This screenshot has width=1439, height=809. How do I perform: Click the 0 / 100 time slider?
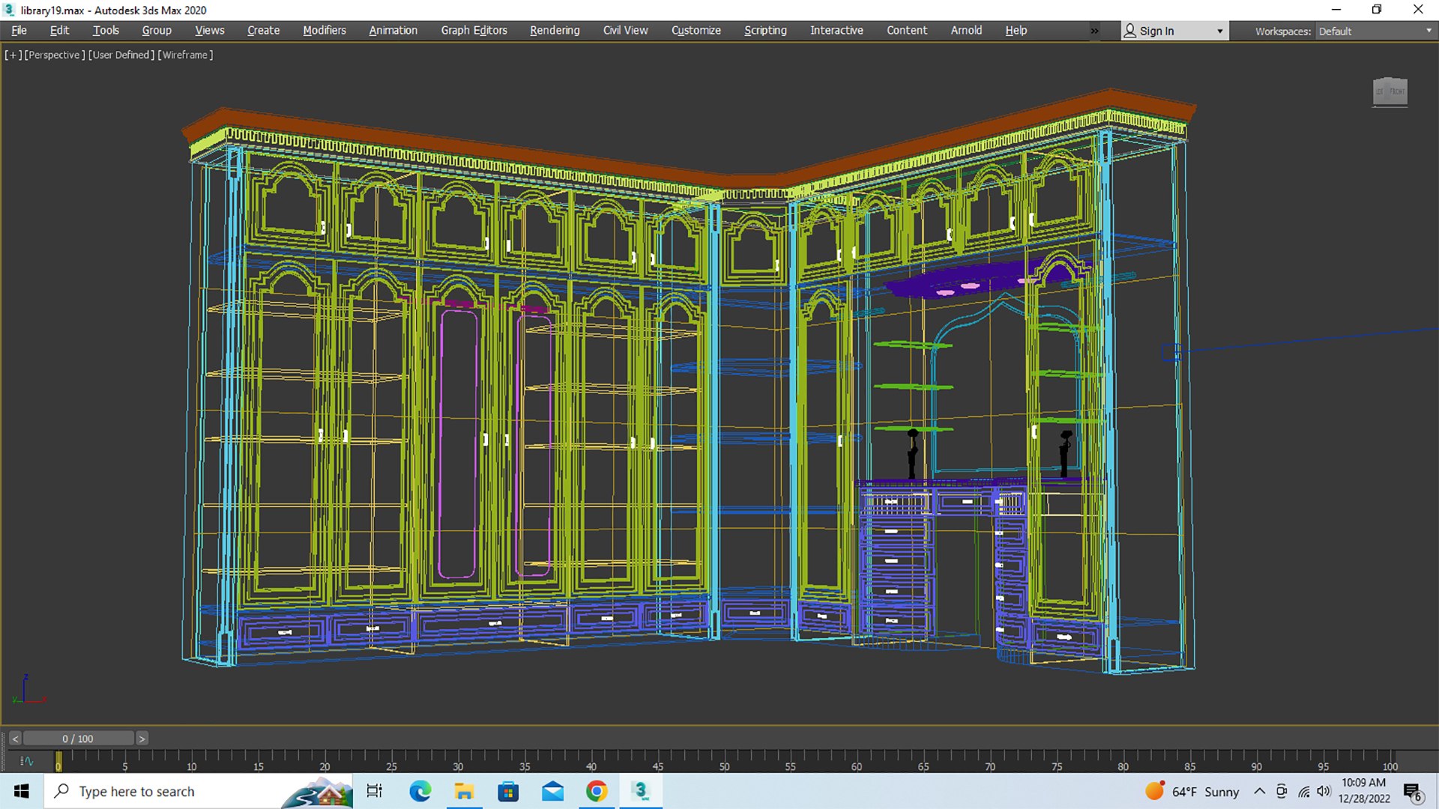(78, 739)
